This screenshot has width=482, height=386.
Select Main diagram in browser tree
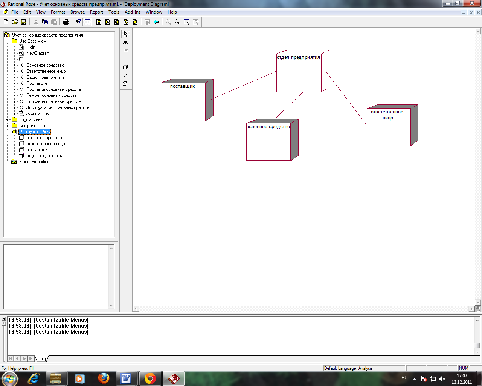click(31, 47)
